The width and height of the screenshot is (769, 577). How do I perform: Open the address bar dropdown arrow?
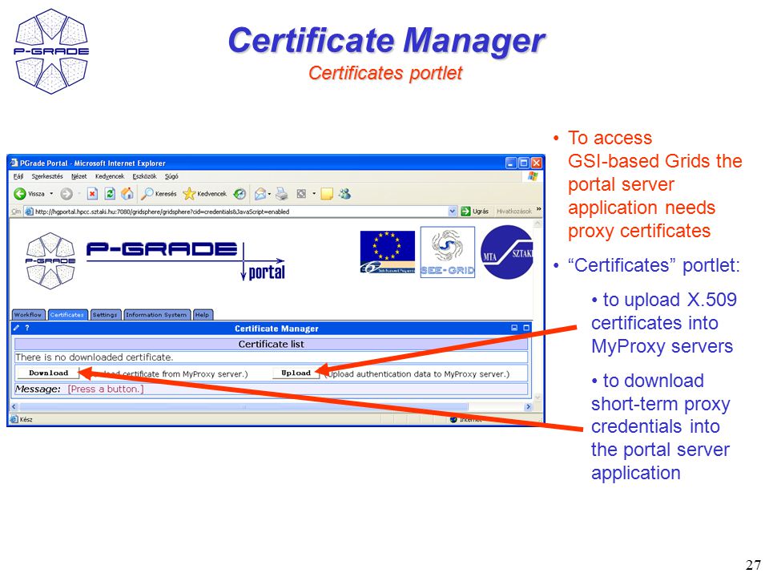[x=452, y=212]
